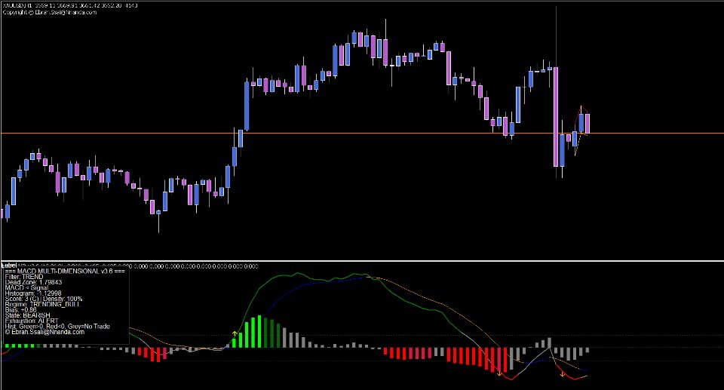The image size is (724, 390).
Task: Click the MACD MULTI-DIMENSIONAL v3.6 header line
Action: point(65,272)
